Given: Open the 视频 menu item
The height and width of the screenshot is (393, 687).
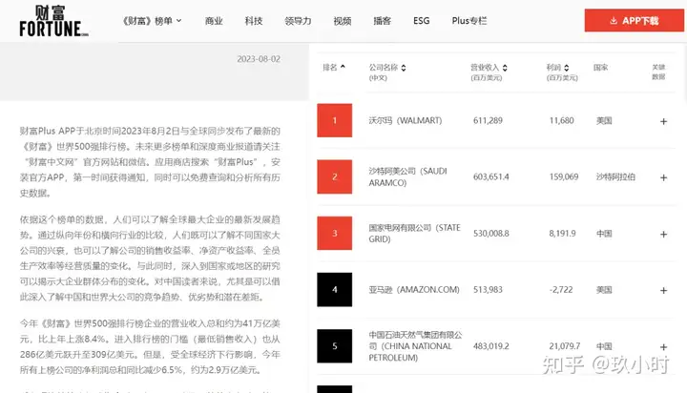Looking at the screenshot, I should pyautogui.click(x=343, y=21).
